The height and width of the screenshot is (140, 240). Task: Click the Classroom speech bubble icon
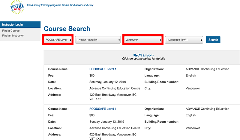click(x=135, y=55)
